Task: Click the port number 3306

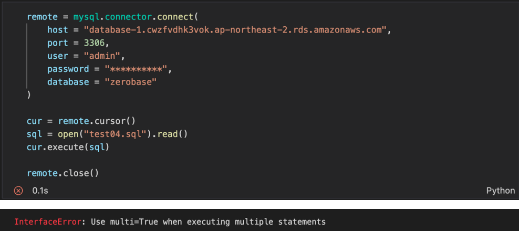Action: click(95, 43)
